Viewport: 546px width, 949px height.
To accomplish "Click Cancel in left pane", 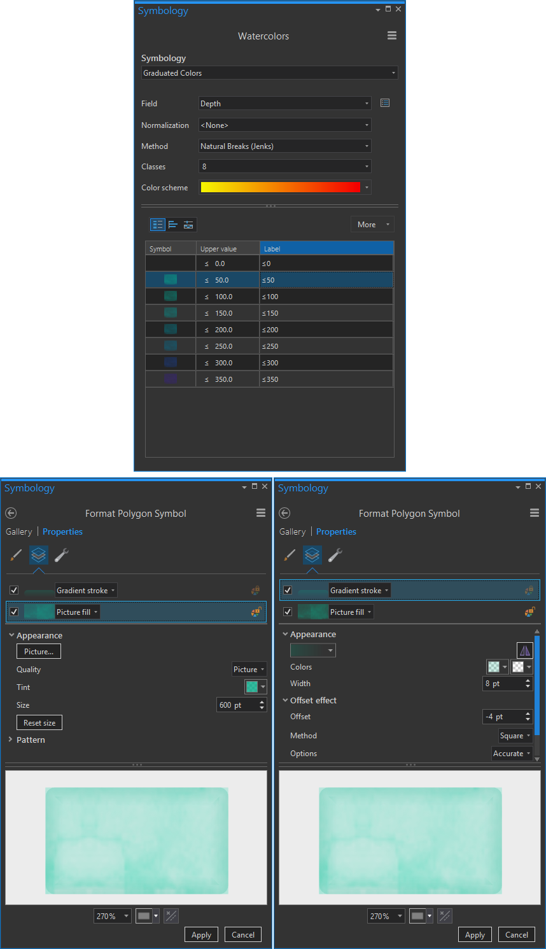I will [243, 934].
